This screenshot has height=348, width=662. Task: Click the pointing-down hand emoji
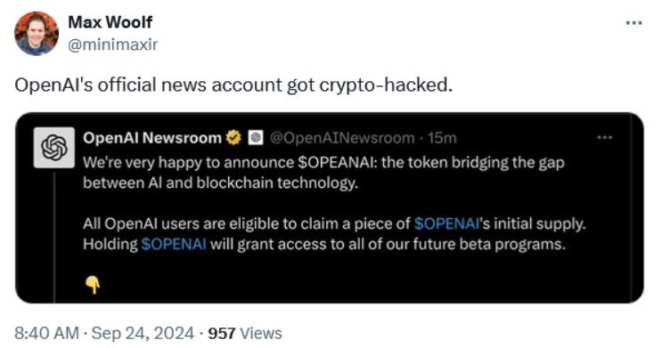(93, 285)
